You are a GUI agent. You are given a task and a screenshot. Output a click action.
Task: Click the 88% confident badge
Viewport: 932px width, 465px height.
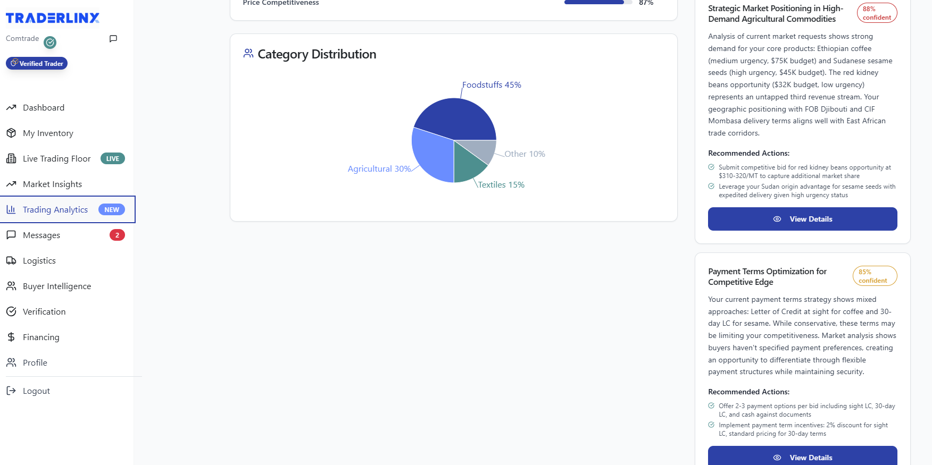(x=877, y=12)
